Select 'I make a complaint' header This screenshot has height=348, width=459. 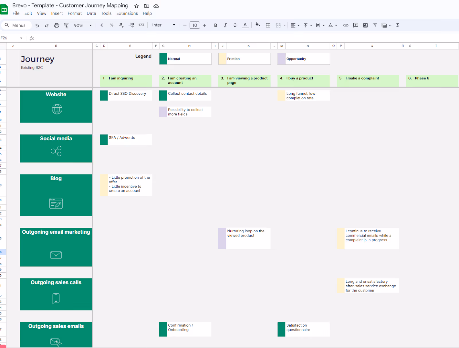click(368, 80)
